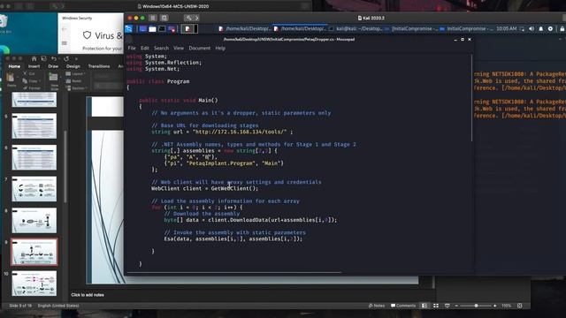Click the English (United States) language indicator
566x318 pixels.
coord(58,306)
